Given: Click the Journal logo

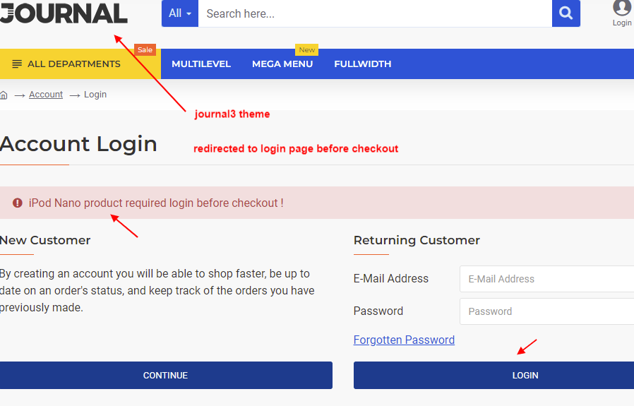Looking at the screenshot, I should [x=64, y=13].
